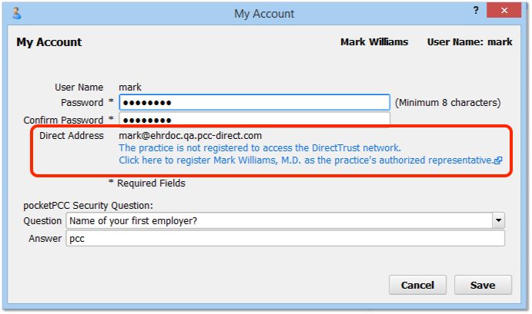Save the account settings
This screenshot has height=314, width=532.
(x=483, y=285)
